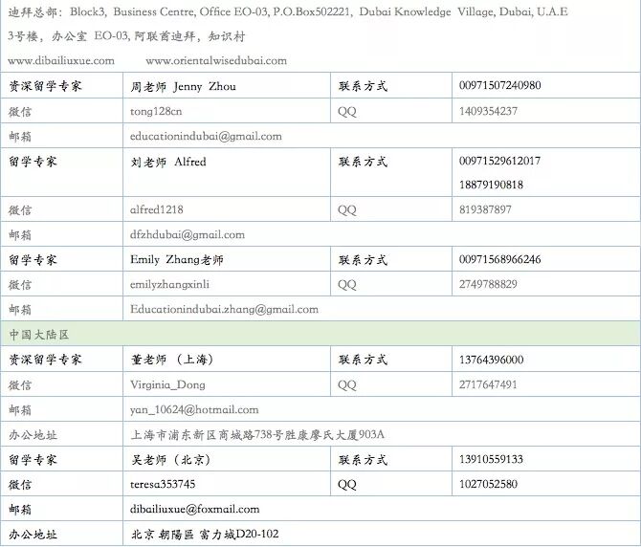Click the name 吴老师 (北京)

pos(170,460)
